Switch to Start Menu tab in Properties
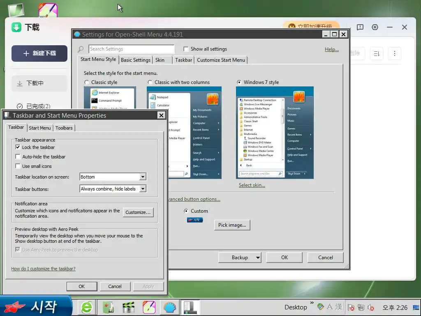The width and height of the screenshot is (421, 316). point(40,128)
